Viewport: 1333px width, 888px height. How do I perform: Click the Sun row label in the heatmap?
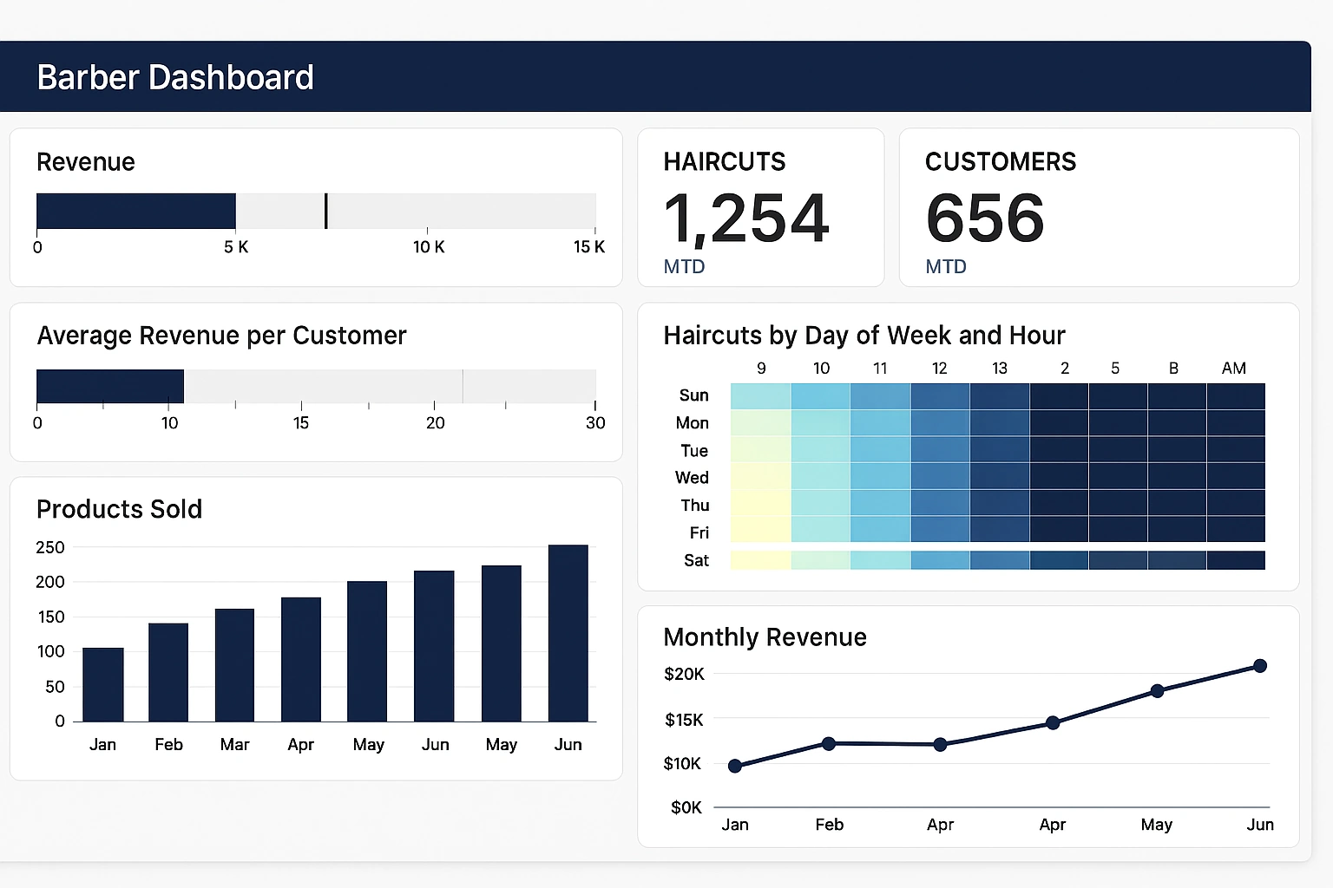point(693,395)
